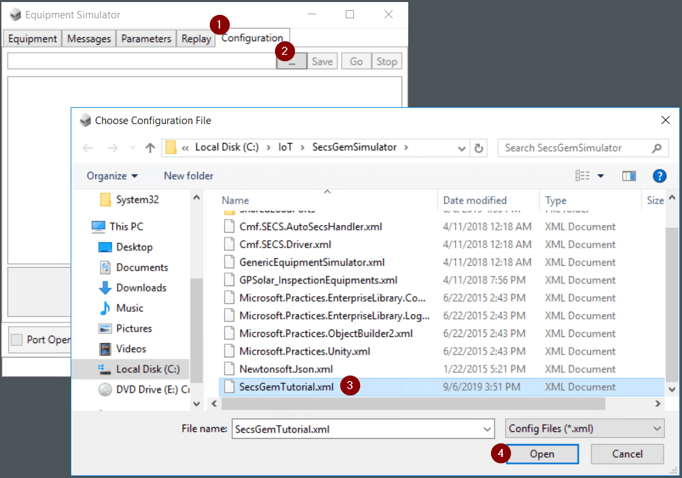Toggle the Port Open checkbox

point(16,340)
